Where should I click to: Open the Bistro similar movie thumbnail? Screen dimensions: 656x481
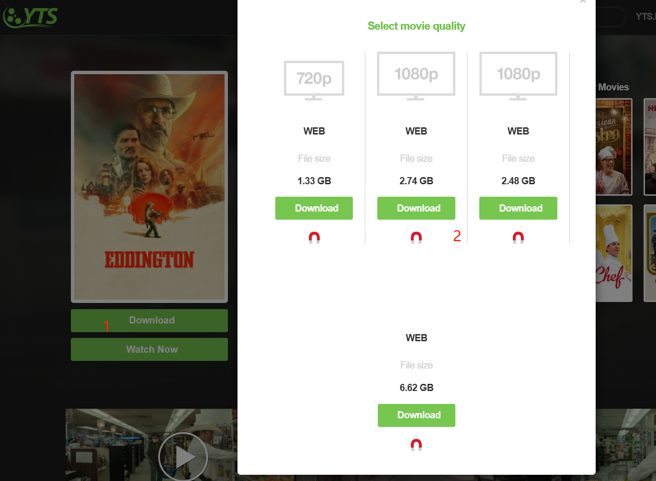(x=614, y=147)
